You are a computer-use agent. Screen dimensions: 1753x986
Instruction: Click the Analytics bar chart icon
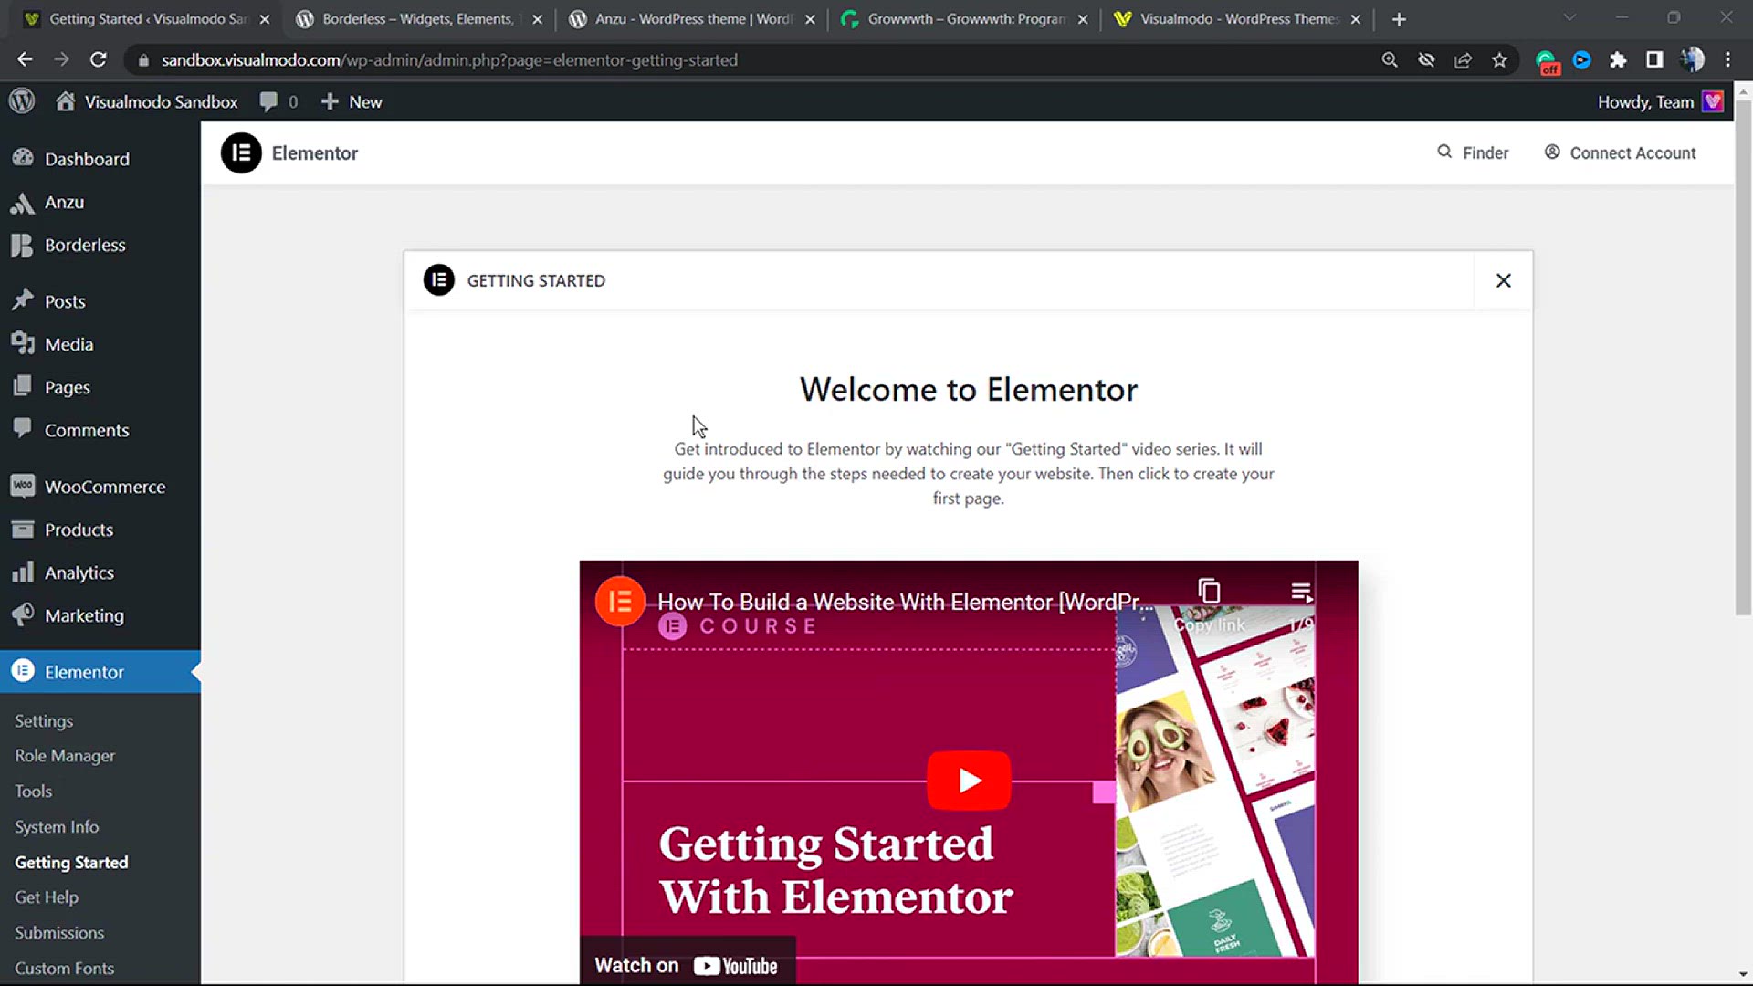(23, 572)
